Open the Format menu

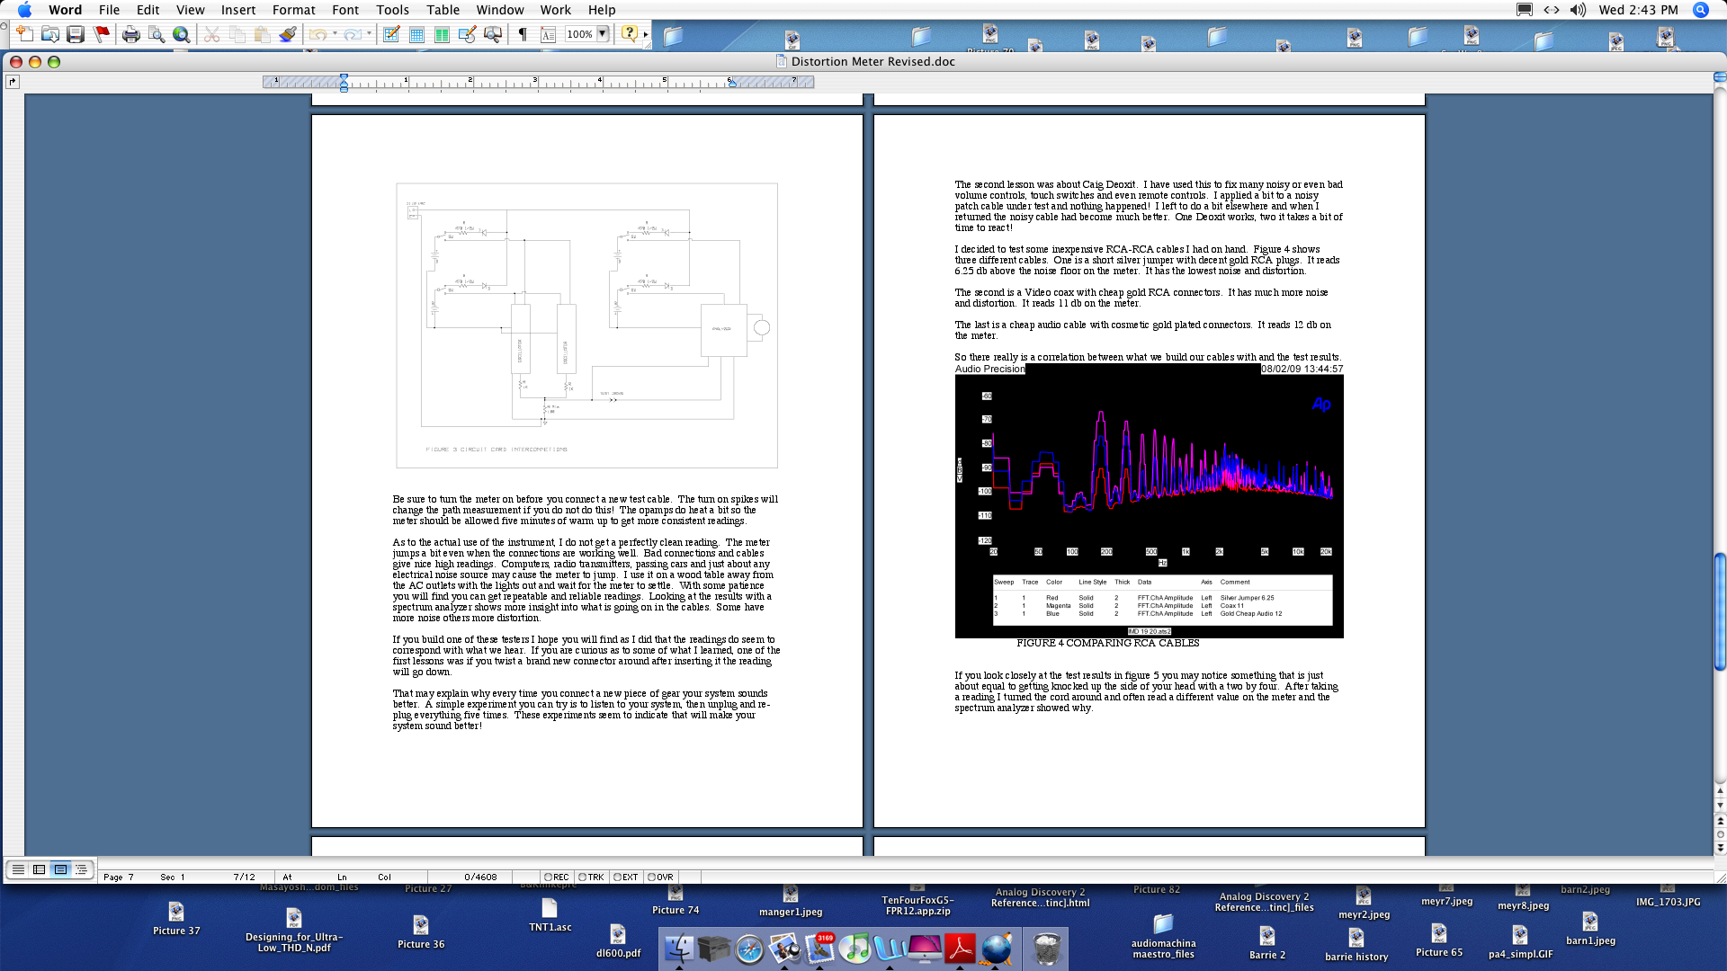coord(293,10)
